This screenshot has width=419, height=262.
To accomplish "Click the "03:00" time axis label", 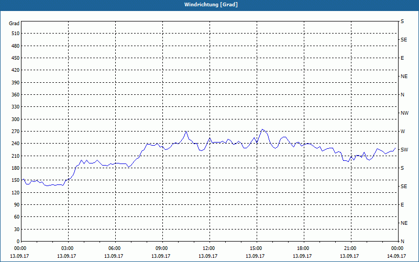I will [x=69, y=248].
